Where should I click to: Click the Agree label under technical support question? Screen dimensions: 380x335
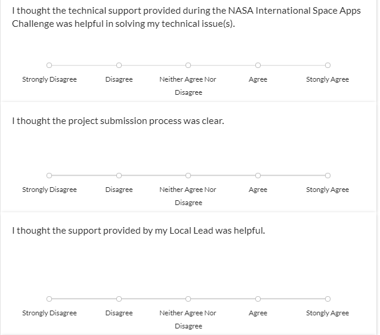258,79
